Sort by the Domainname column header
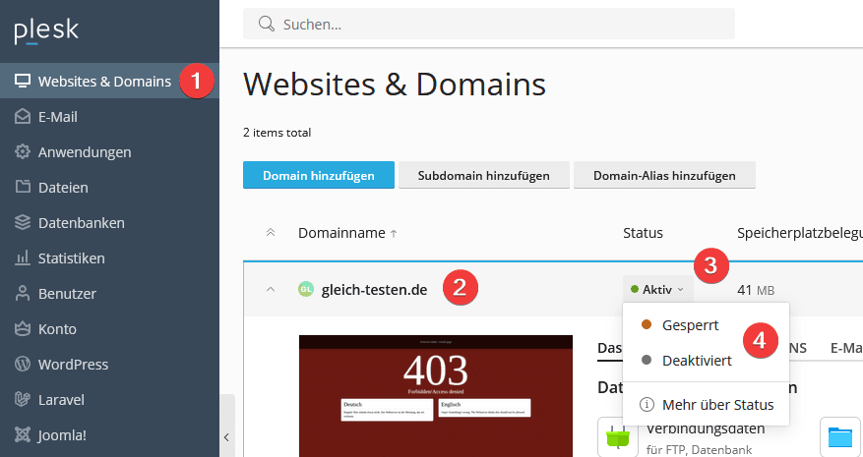 pos(340,233)
